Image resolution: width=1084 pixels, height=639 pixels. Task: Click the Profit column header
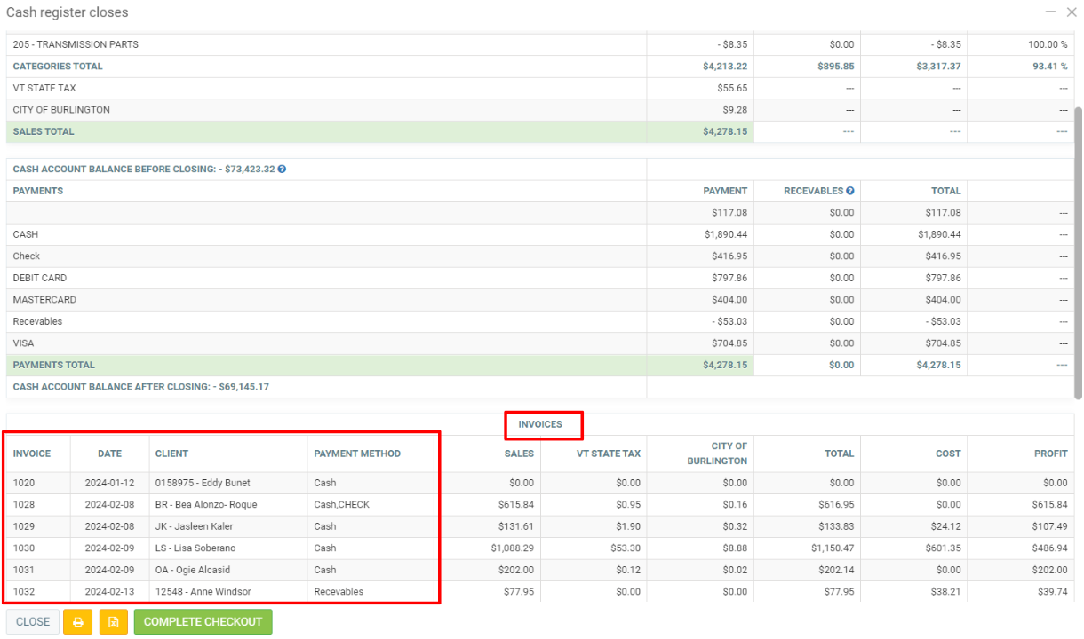[1050, 454]
